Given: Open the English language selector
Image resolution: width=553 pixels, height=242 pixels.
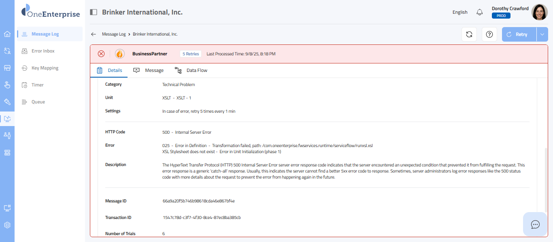Looking at the screenshot, I should click(460, 12).
